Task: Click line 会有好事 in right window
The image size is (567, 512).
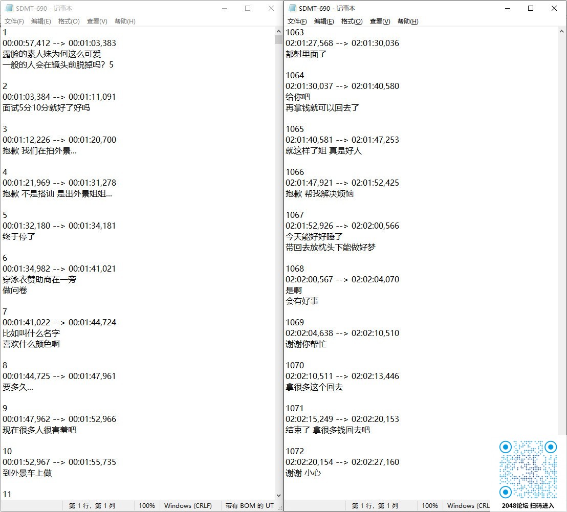Action: pyautogui.click(x=302, y=301)
